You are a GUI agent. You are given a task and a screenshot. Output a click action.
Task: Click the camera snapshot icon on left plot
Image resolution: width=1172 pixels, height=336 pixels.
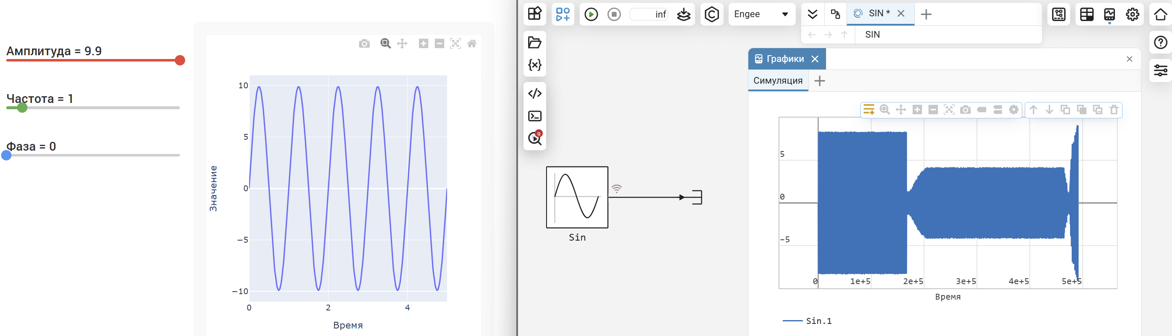click(x=364, y=44)
